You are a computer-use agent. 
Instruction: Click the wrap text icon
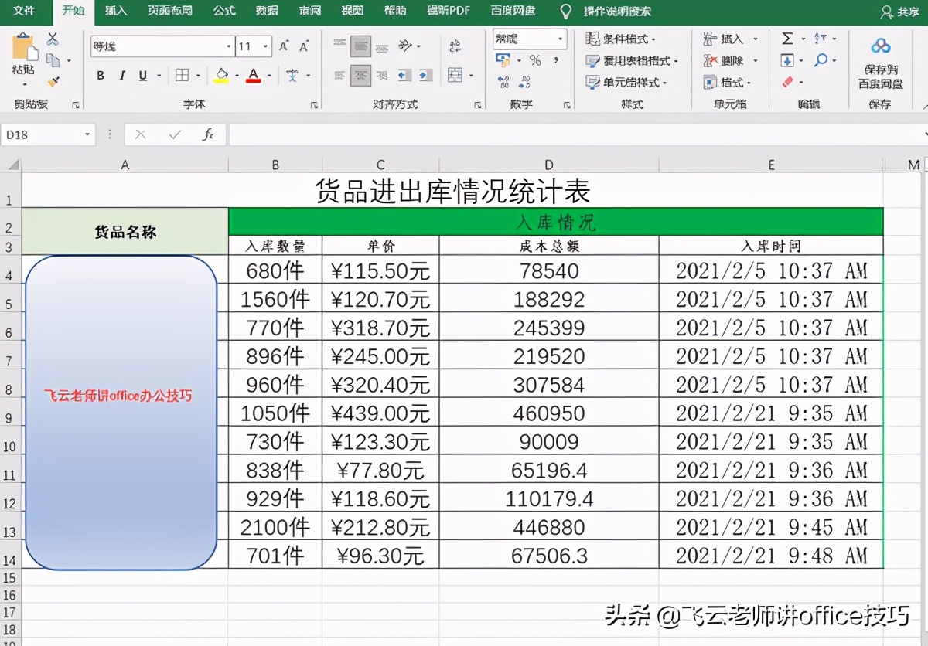click(455, 46)
